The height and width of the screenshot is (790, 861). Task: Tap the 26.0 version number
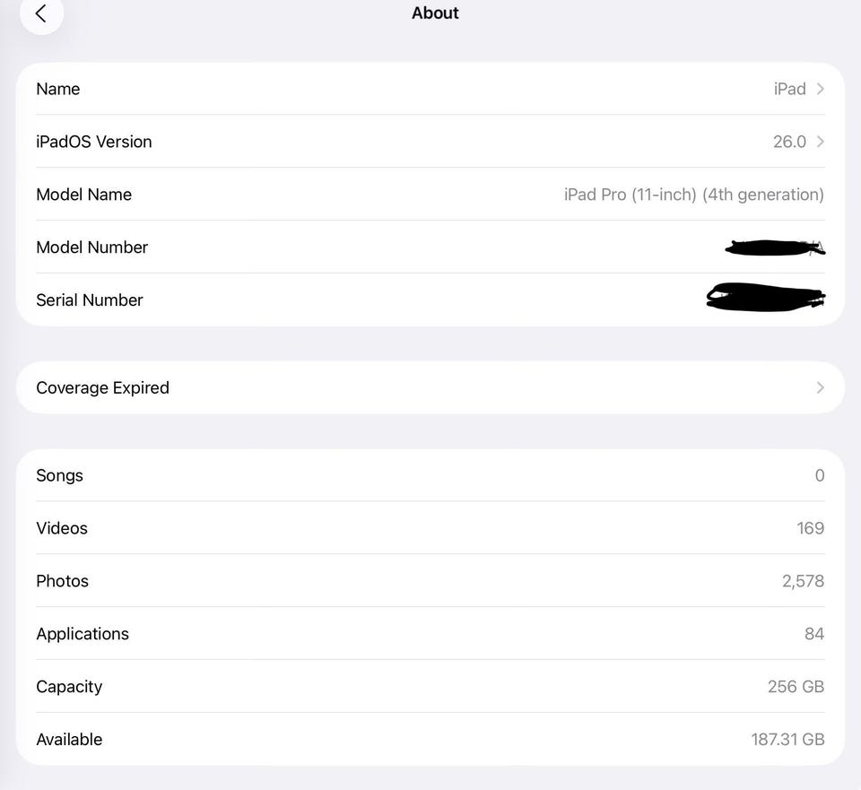click(x=789, y=142)
